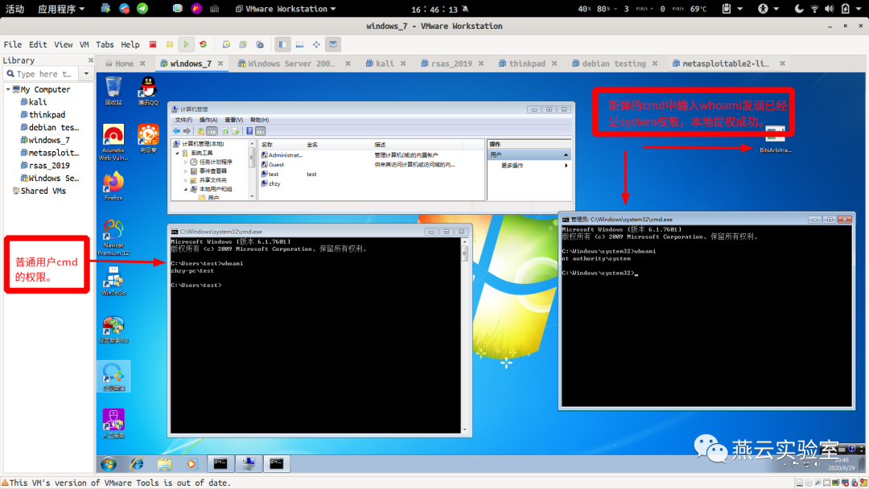Viewport: 869px width, 489px height.
Task: Close the windows_7 tab
Action: [x=220, y=64]
